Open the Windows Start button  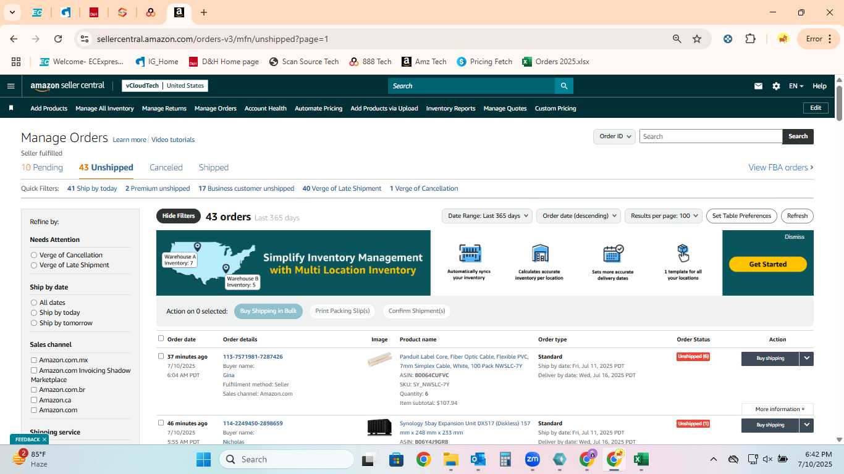(x=204, y=459)
